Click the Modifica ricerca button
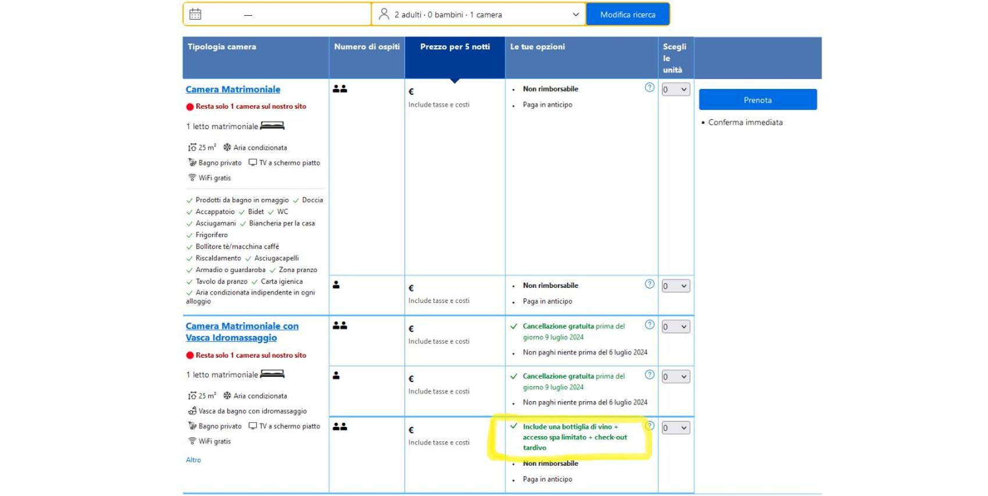 coord(627,15)
